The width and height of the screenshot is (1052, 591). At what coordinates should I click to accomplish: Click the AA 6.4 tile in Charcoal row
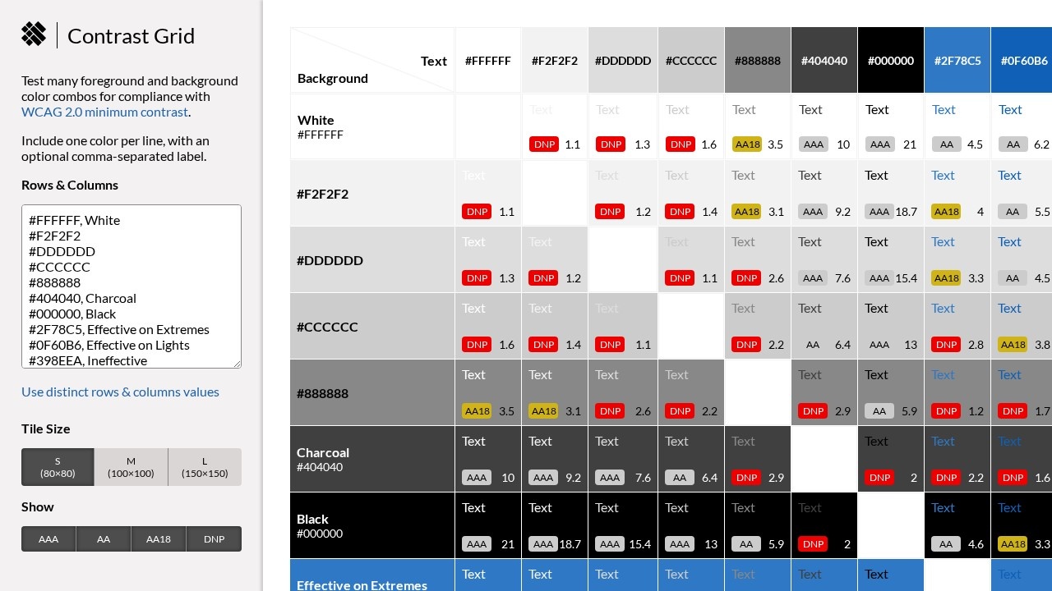(x=691, y=459)
